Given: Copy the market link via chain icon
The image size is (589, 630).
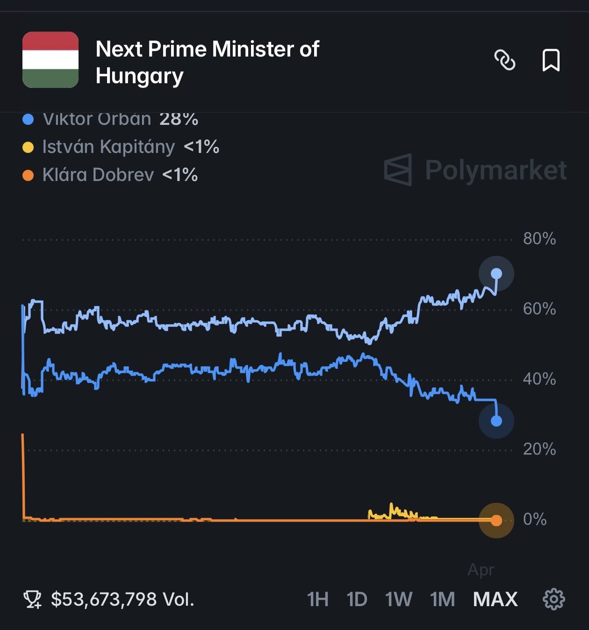Looking at the screenshot, I should tap(505, 60).
